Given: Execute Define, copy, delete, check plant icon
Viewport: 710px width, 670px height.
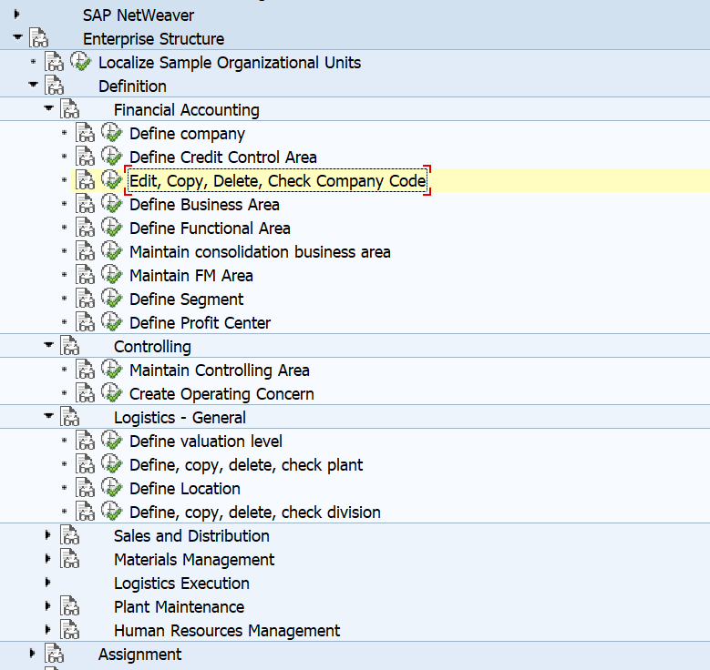Looking at the screenshot, I should 111,463.
